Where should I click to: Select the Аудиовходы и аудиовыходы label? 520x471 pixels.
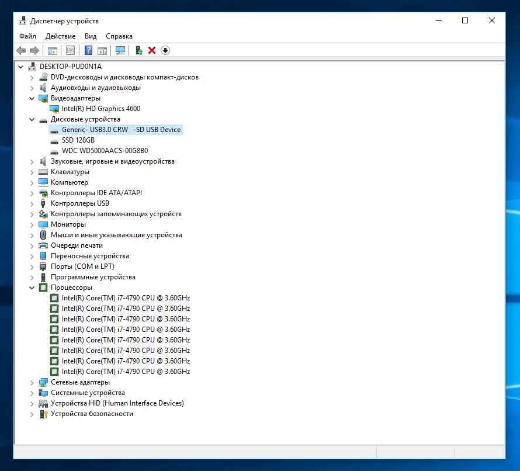95,88
